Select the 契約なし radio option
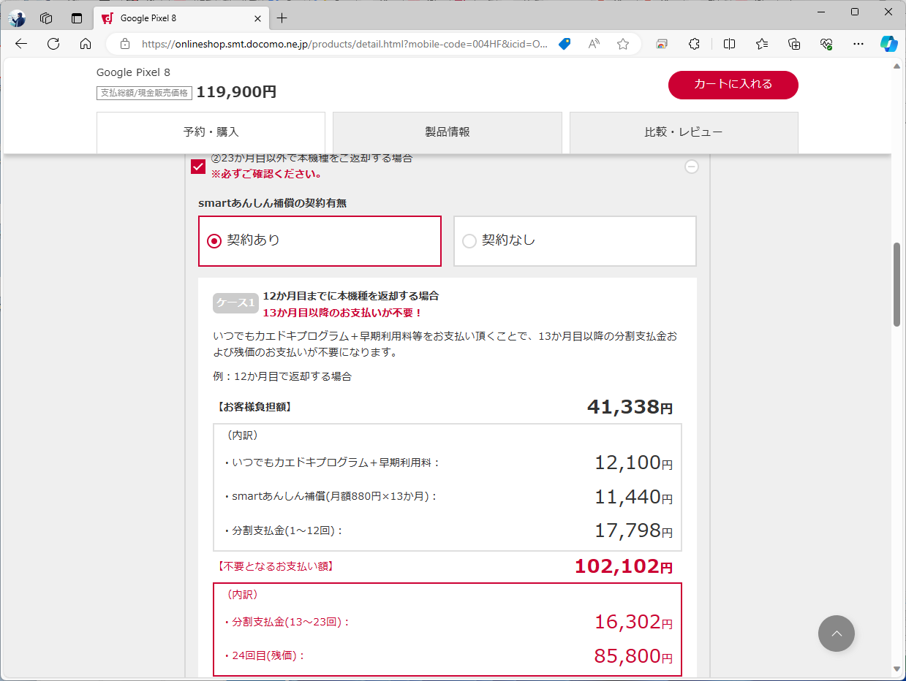The width and height of the screenshot is (906, 681). (469, 240)
